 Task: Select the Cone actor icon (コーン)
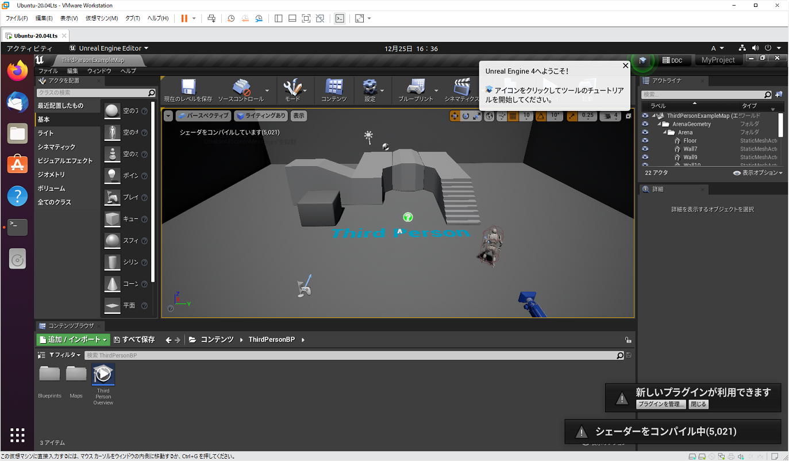pos(112,284)
